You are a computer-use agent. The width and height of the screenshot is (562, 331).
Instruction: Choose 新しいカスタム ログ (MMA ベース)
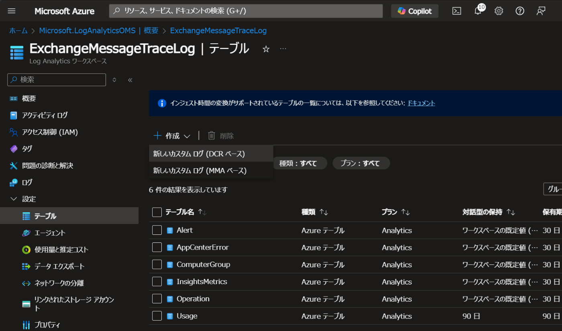tap(211, 171)
